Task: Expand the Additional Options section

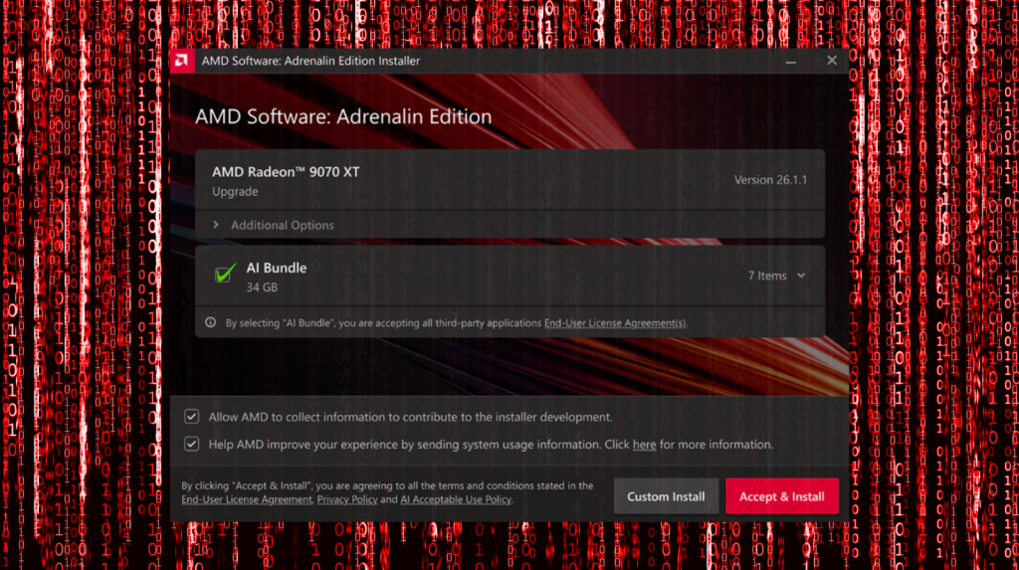Action: point(510,225)
